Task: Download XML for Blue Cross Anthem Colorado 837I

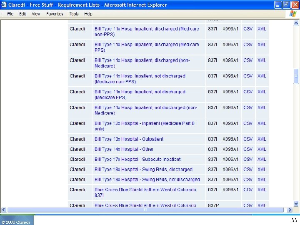Action: [262, 190]
